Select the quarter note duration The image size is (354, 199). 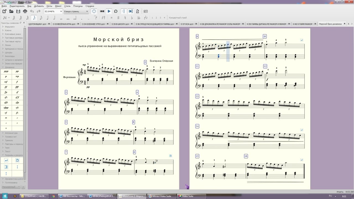[x=48, y=18]
